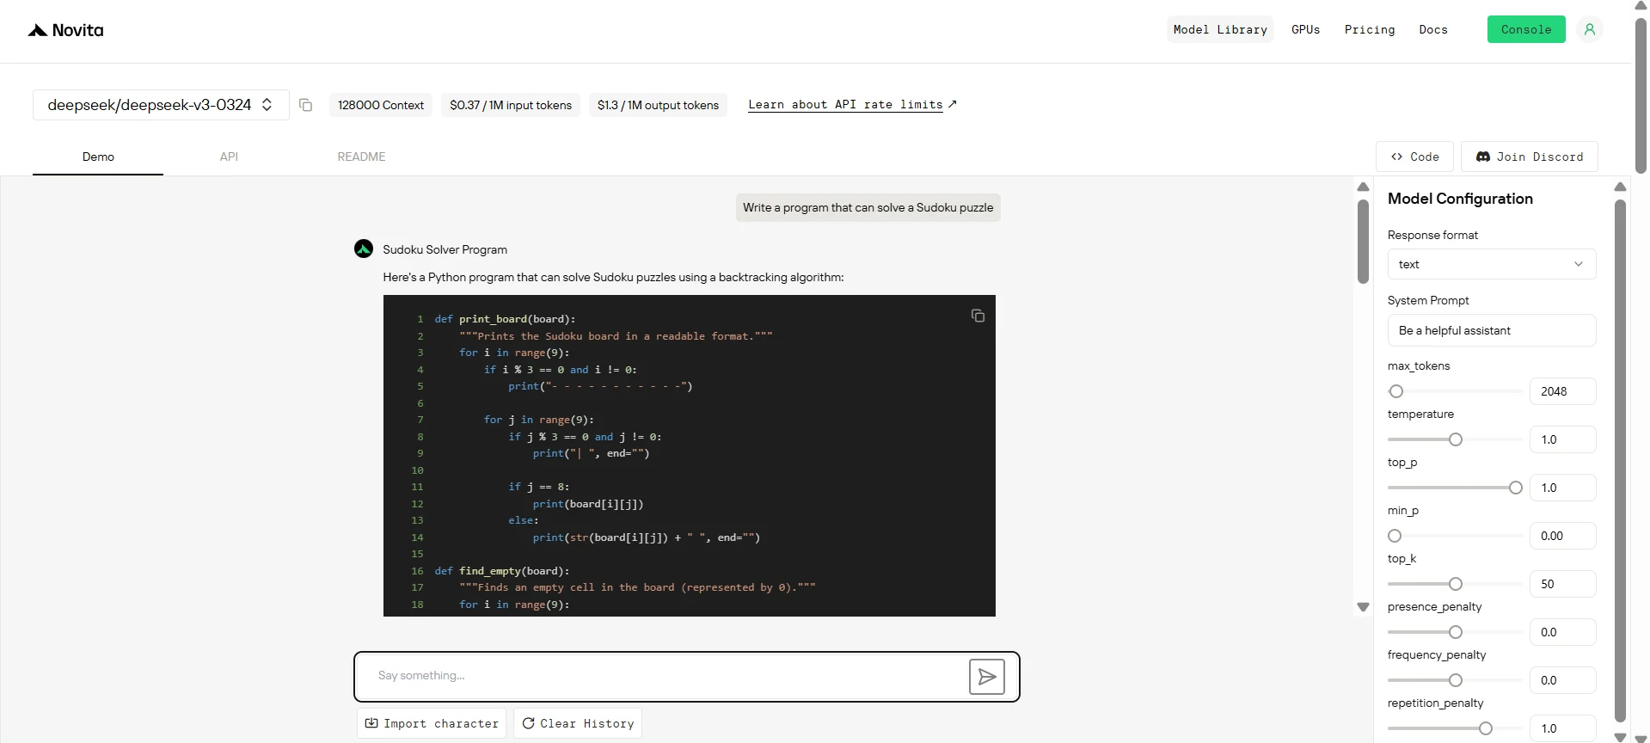
Task: Click the green Console button
Action: coord(1526,29)
